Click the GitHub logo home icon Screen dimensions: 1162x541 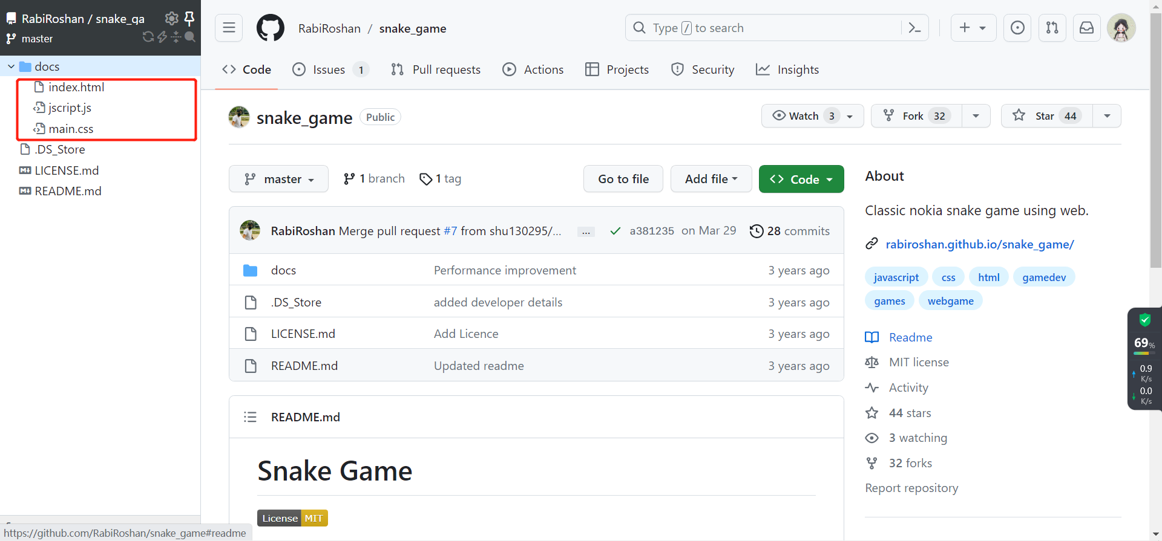tap(271, 28)
